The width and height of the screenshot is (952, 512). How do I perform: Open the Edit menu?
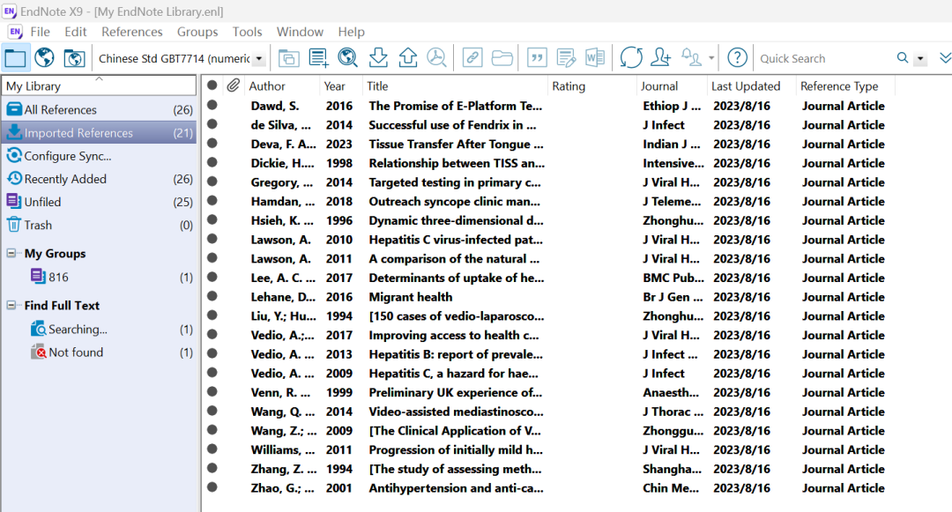tap(75, 32)
